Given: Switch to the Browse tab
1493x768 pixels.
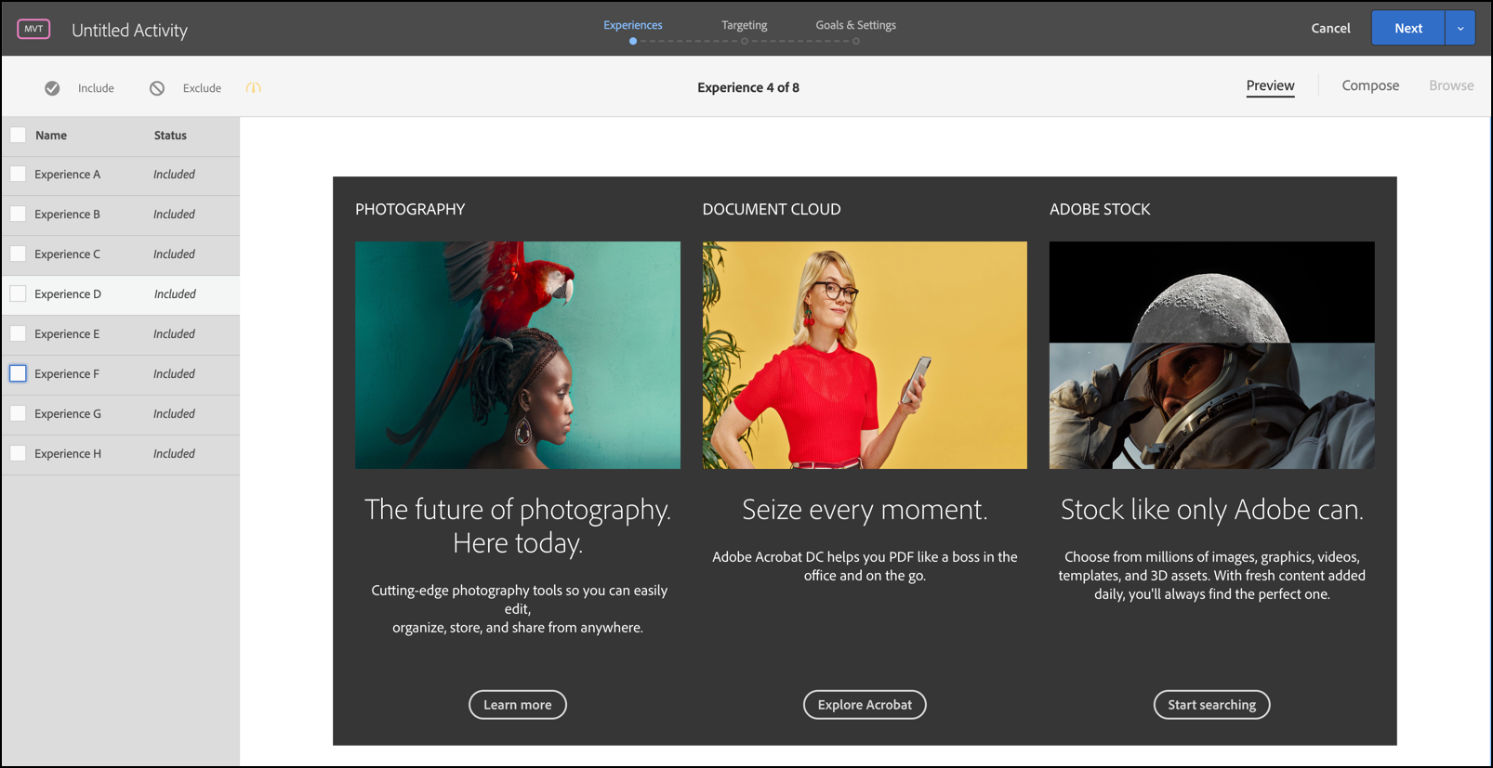Looking at the screenshot, I should coord(1451,85).
